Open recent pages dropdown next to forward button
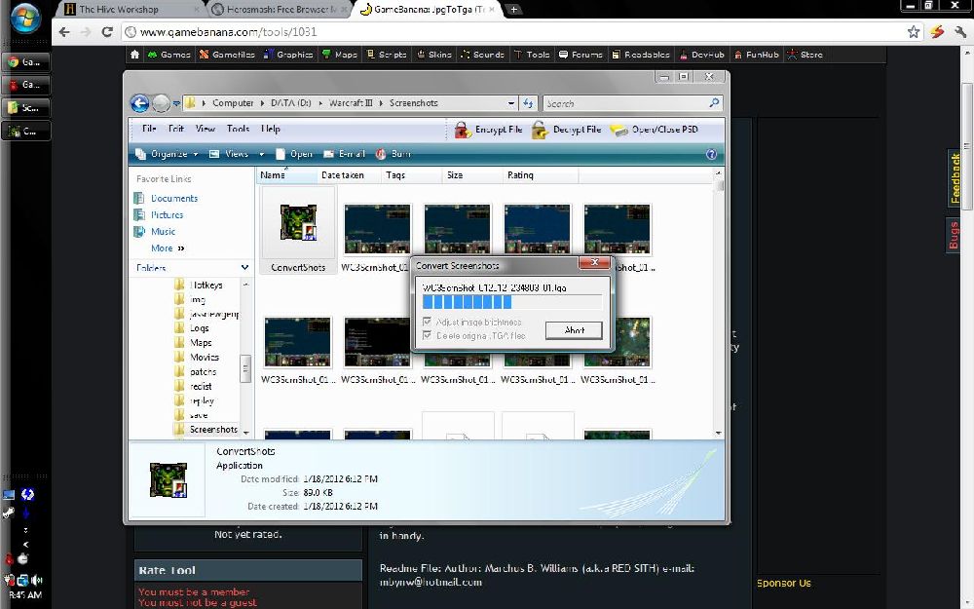This screenshot has height=609, width=974. 176,104
